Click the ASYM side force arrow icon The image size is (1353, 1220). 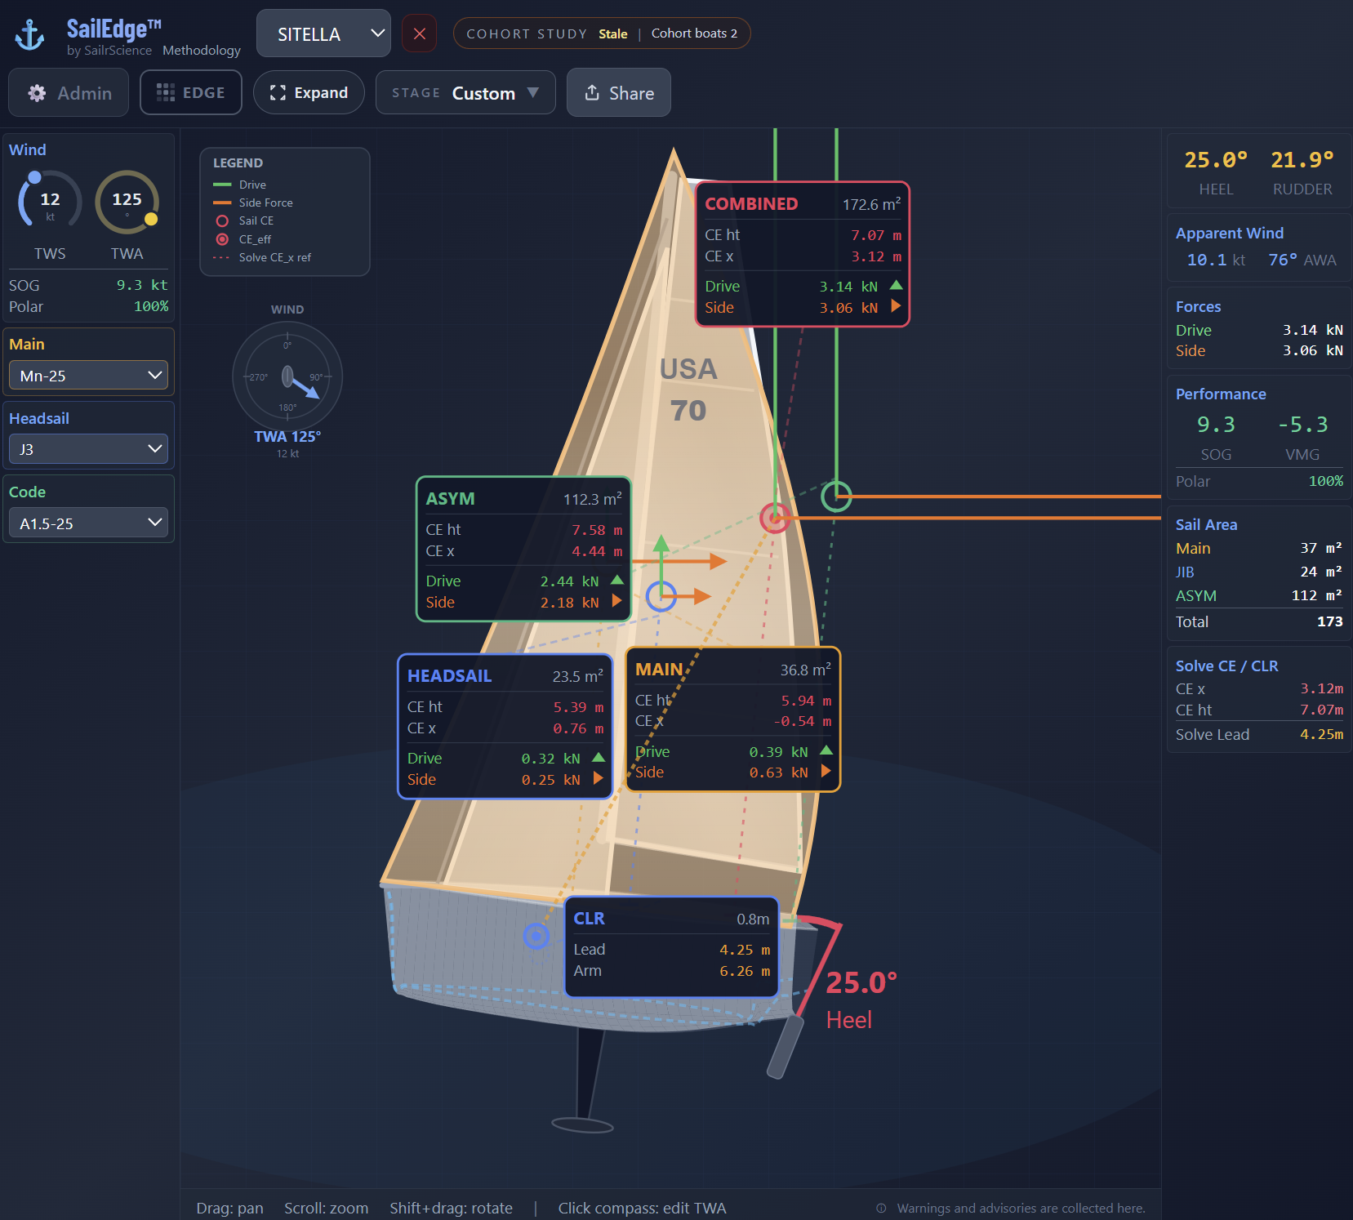click(617, 601)
